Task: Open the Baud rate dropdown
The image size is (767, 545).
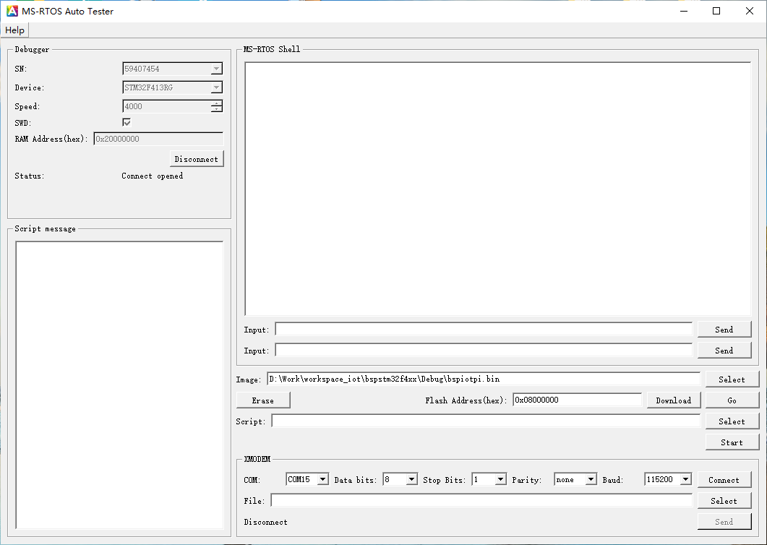Action: [685, 479]
